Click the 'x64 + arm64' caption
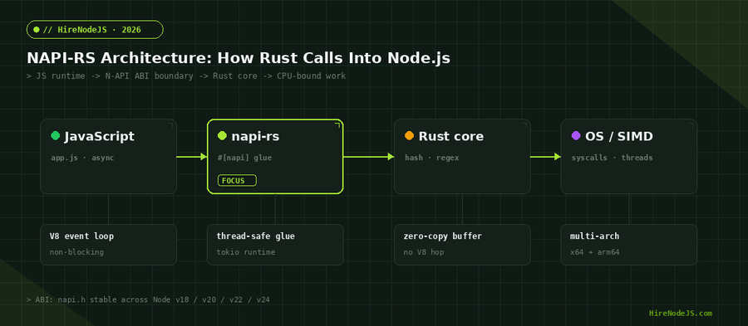 click(x=594, y=252)
